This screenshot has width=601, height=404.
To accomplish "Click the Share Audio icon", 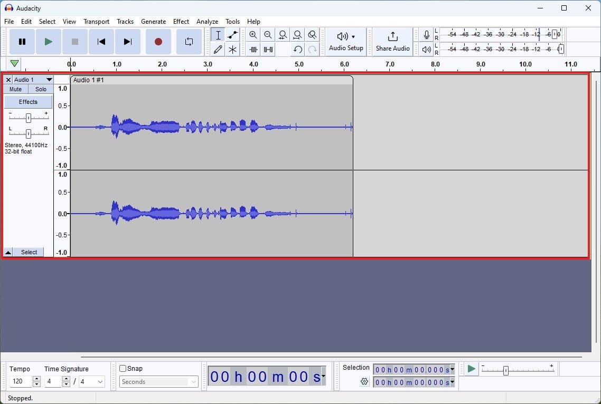I will tap(392, 41).
